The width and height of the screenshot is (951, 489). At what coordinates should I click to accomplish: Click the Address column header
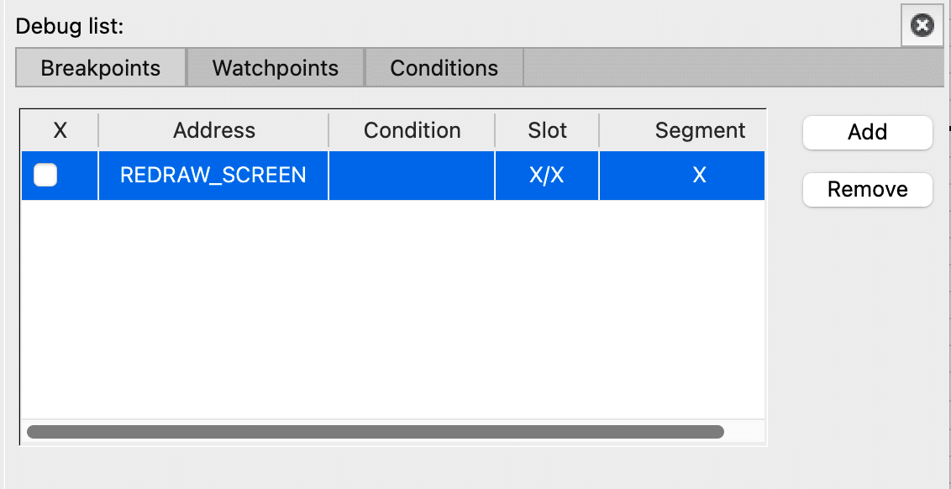[213, 130]
